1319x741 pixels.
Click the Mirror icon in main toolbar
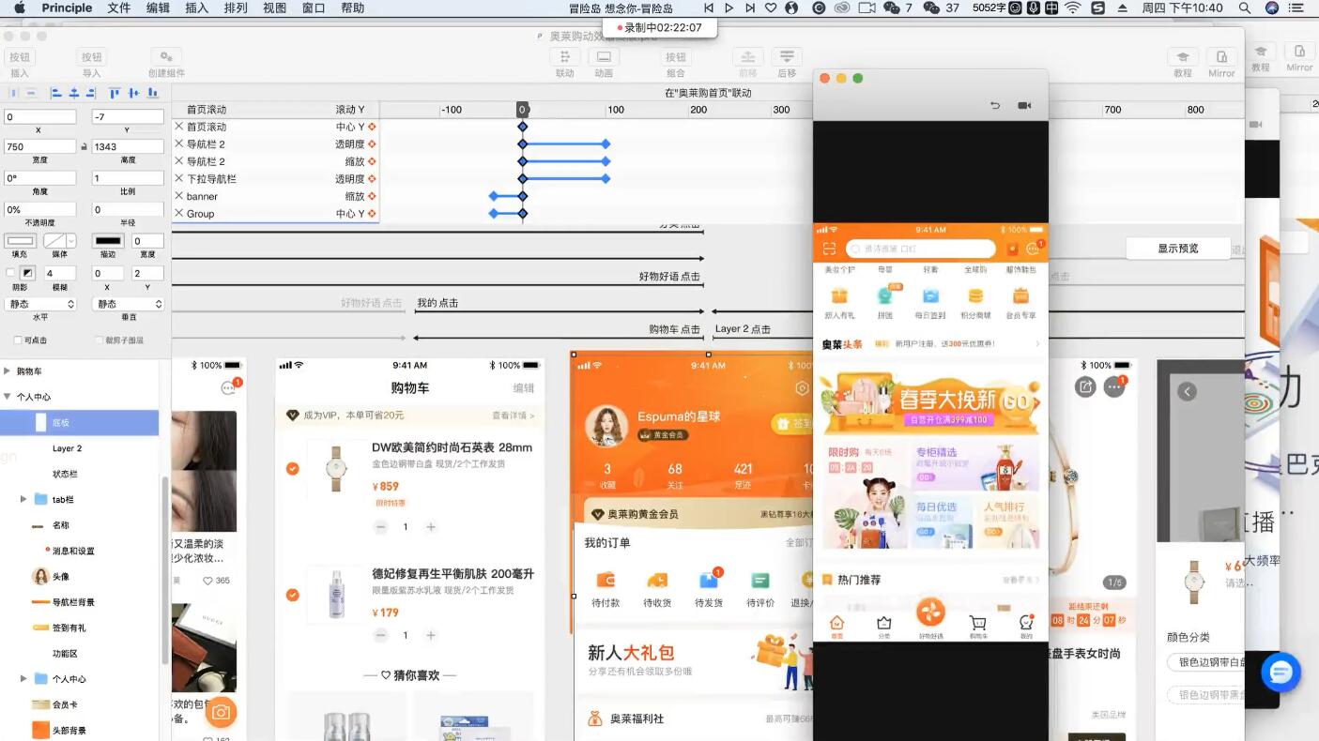pos(1221,57)
